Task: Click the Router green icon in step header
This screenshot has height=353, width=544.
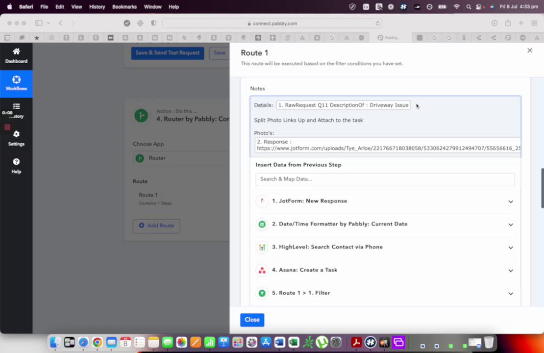Action: pyautogui.click(x=141, y=115)
